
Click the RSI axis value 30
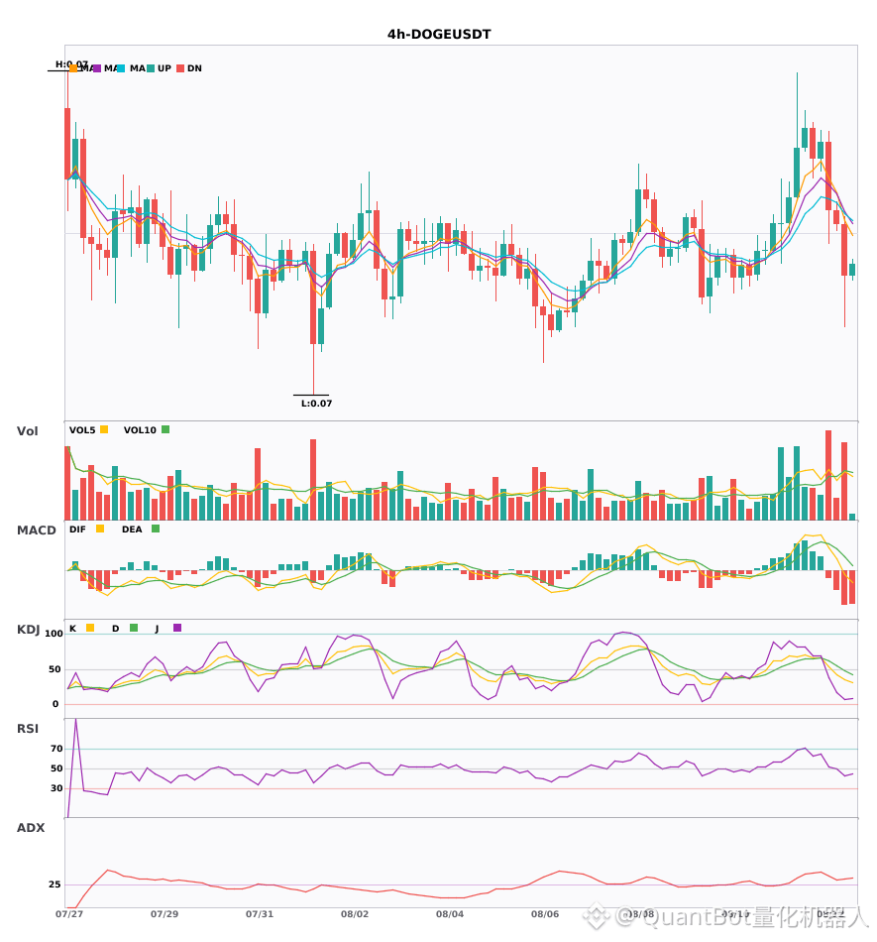point(57,788)
